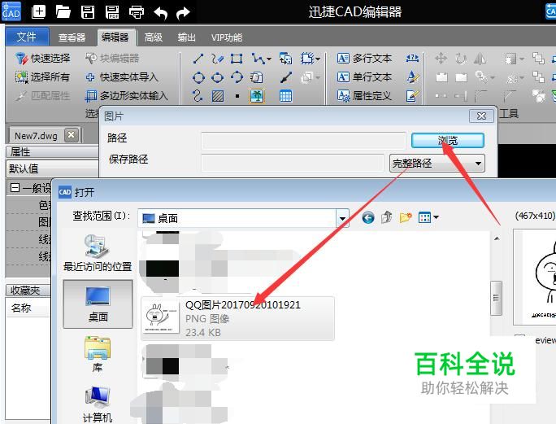Click the new file icon in title bar
The image size is (556, 424).
(x=38, y=11)
